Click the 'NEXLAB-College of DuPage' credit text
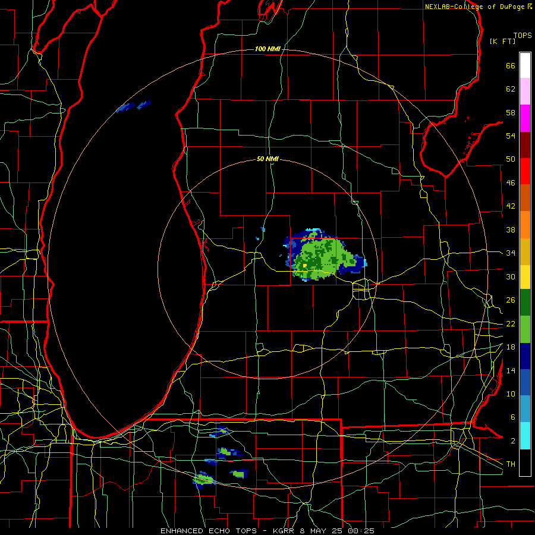Screen dimensions: 535x535 [475, 7]
